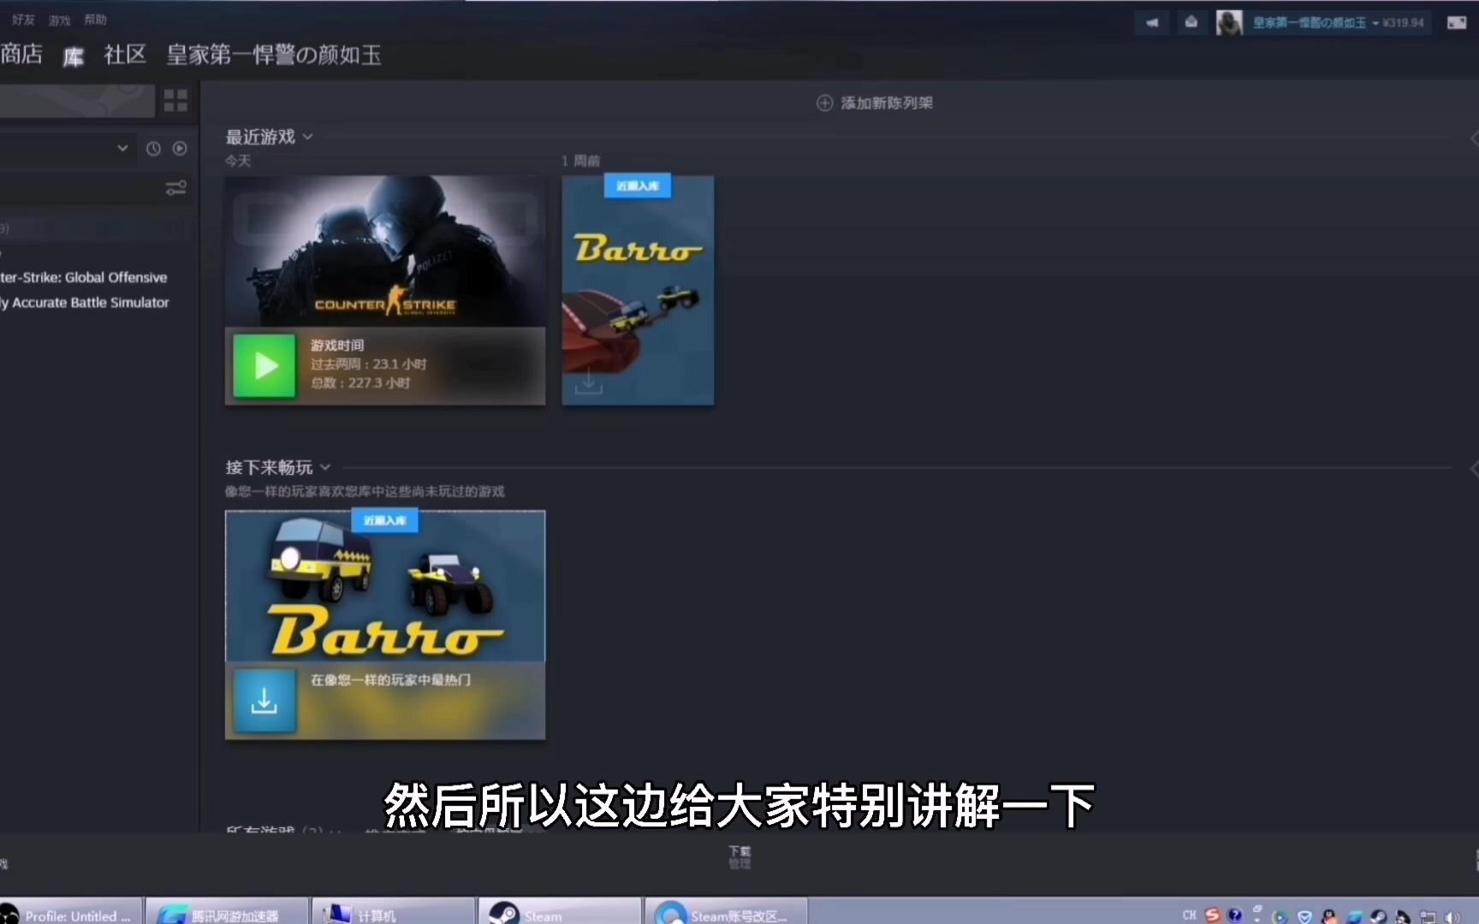Open the Counter-Strike game cover
Image resolution: width=1479 pixels, height=924 pixels.
point(385,251)
